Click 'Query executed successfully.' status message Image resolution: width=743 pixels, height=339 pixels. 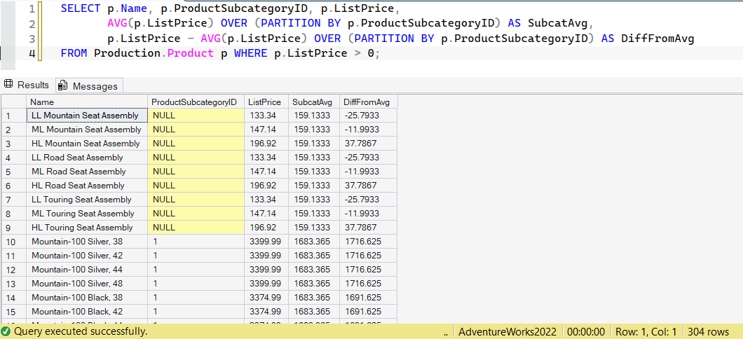coord(80,331)
